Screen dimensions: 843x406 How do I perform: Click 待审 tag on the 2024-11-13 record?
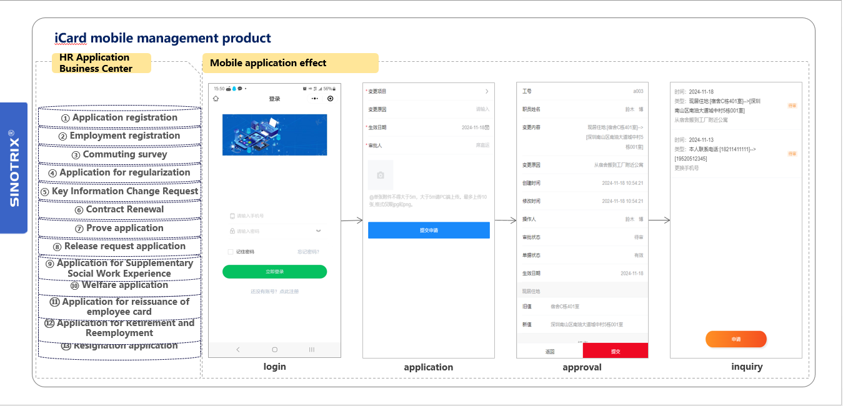pos(792,154)
